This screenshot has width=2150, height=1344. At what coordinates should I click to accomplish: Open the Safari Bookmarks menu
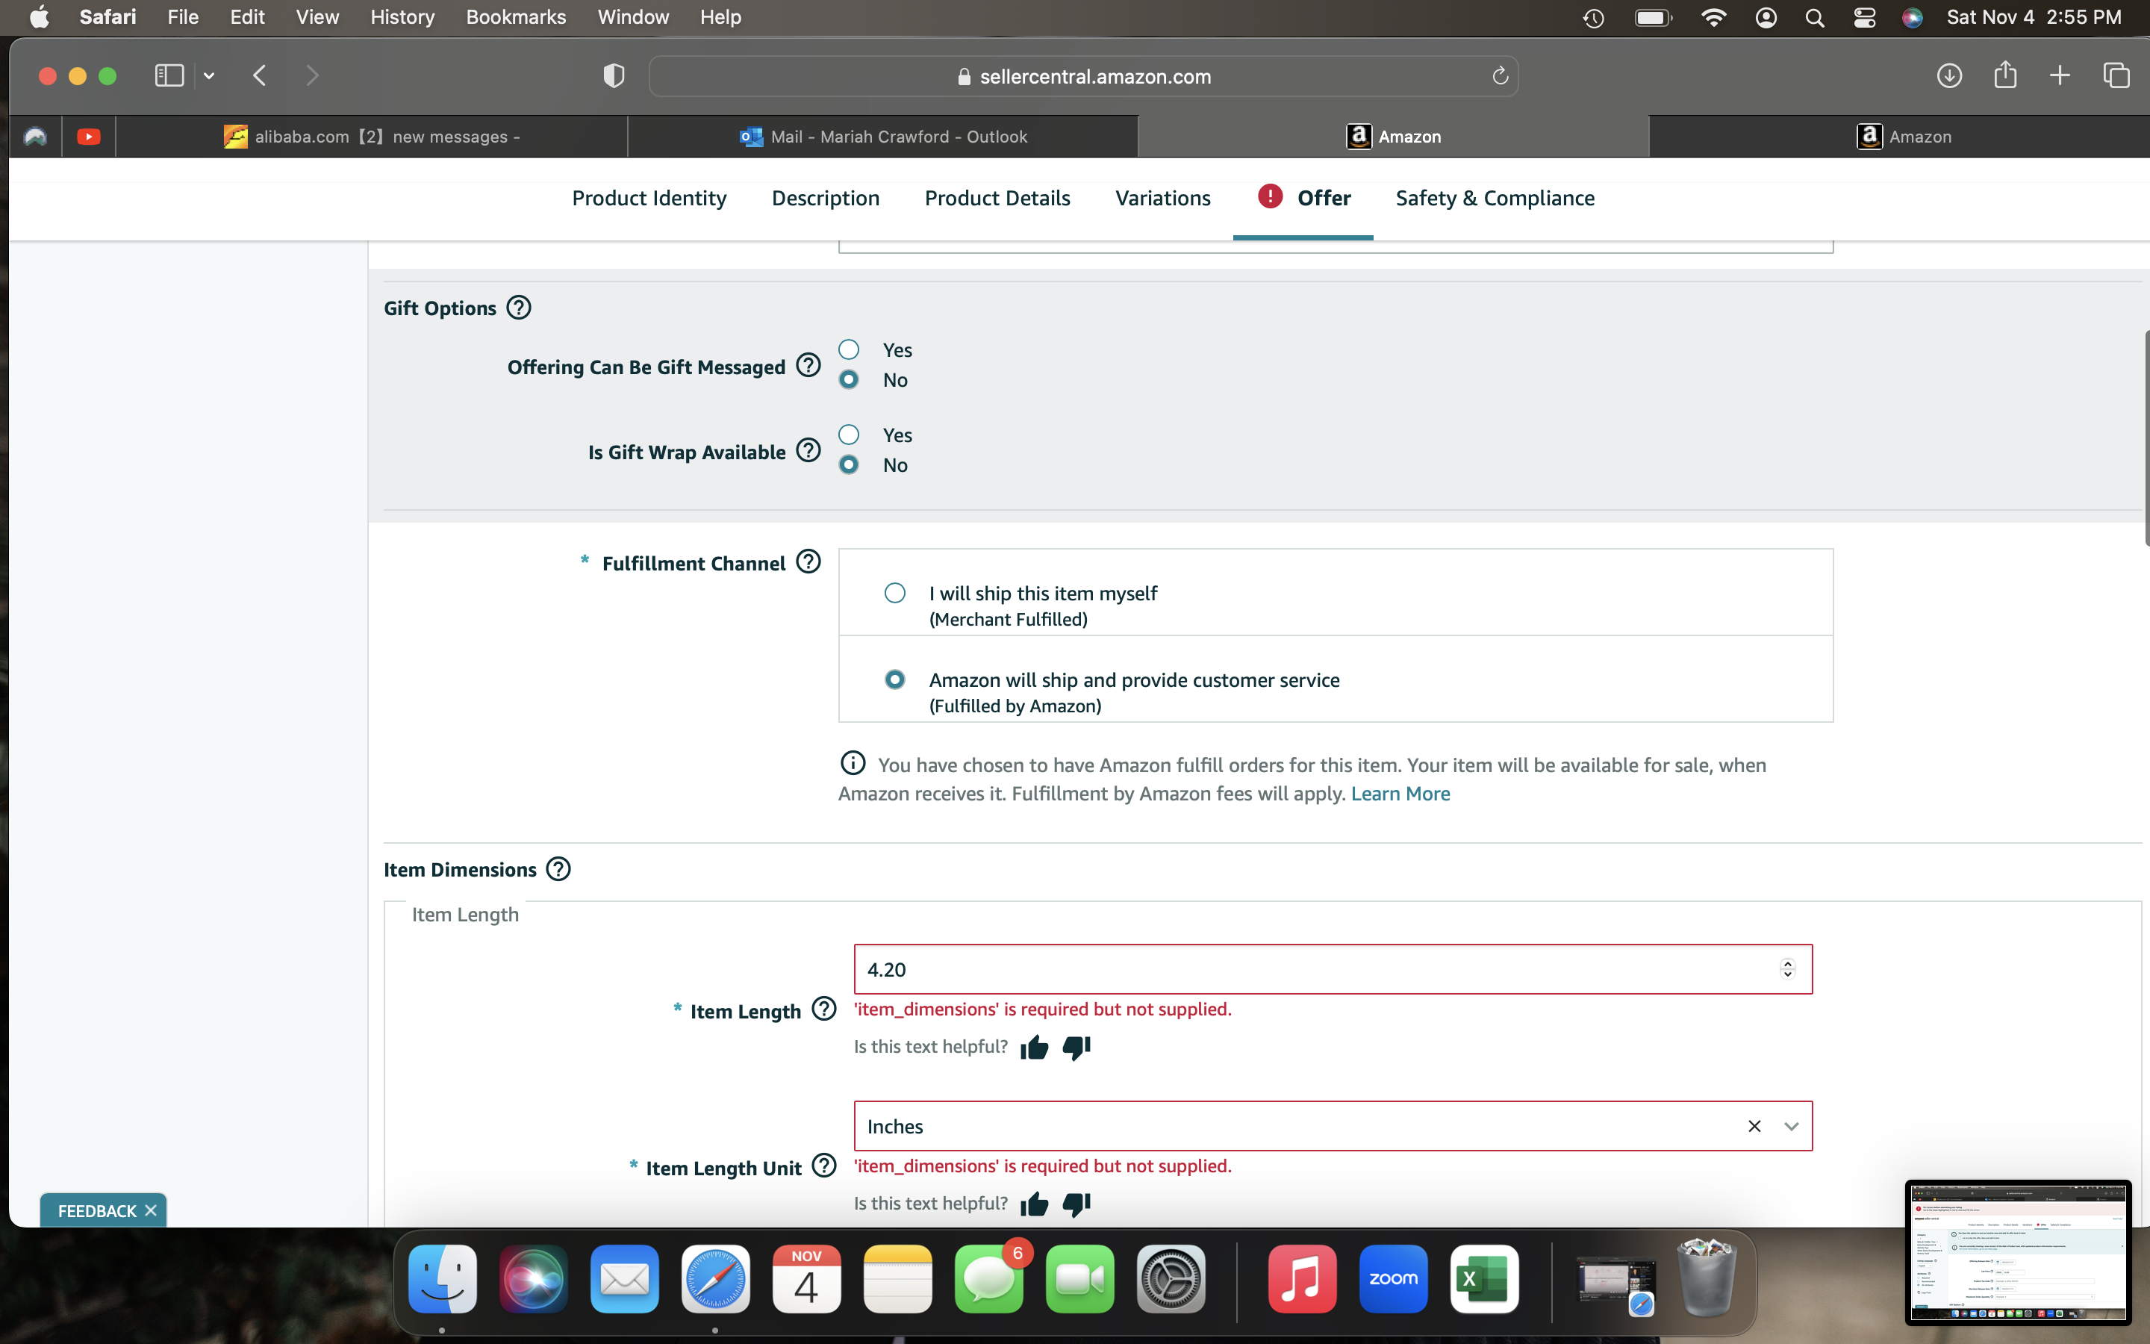[x=515, y=17]
